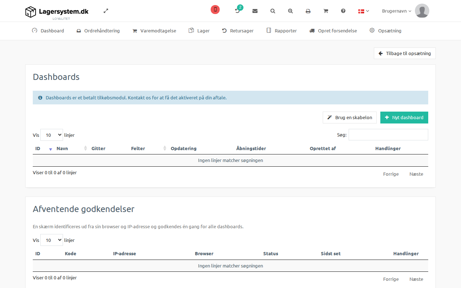Click the magnifier search icon

[x=273, y=11]
